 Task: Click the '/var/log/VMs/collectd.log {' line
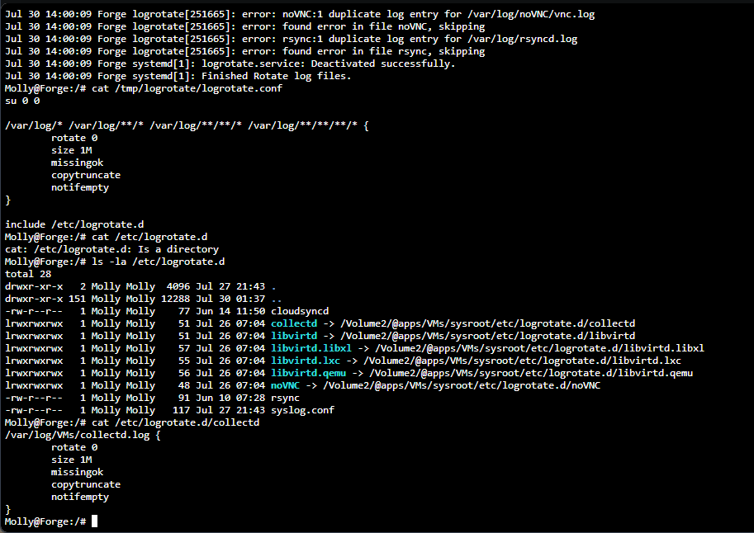click(83, 435)
